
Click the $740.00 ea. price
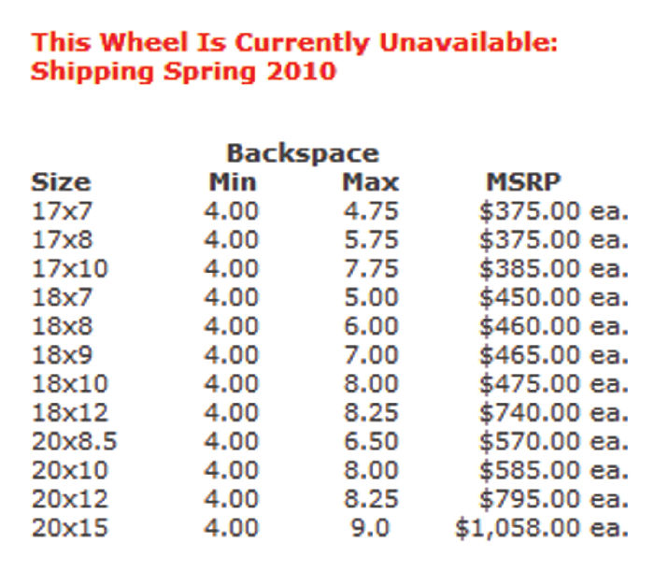(x=552, y=412)
